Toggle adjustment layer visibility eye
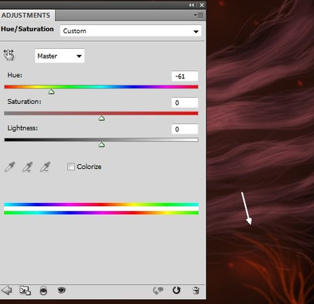The height and width of the screenshot is (304, 314). pyautogui.click(x=62, y=290)
